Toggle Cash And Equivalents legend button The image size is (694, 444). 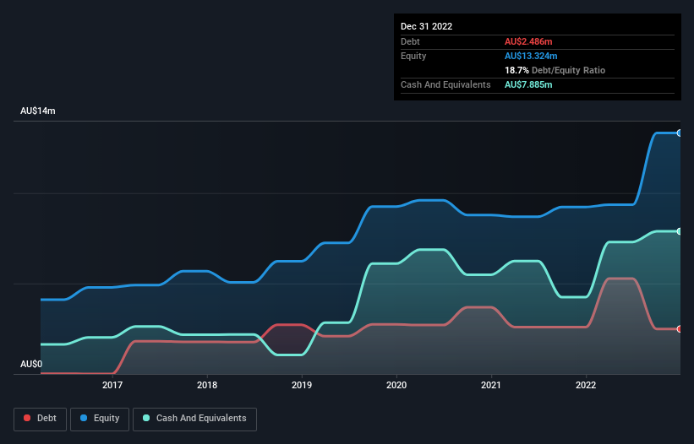click(194, 419)
